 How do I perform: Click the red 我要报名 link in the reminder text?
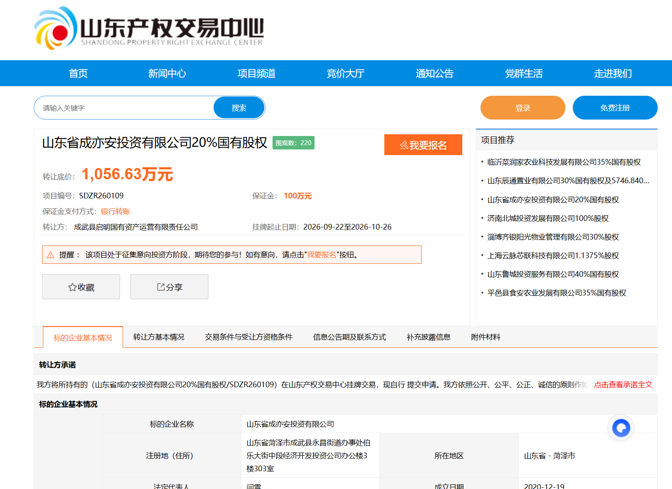(x=322, y=255)
